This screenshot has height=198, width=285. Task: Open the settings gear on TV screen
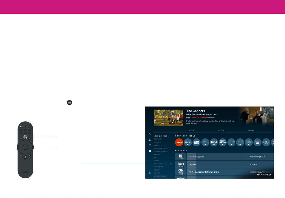(150, 173)
